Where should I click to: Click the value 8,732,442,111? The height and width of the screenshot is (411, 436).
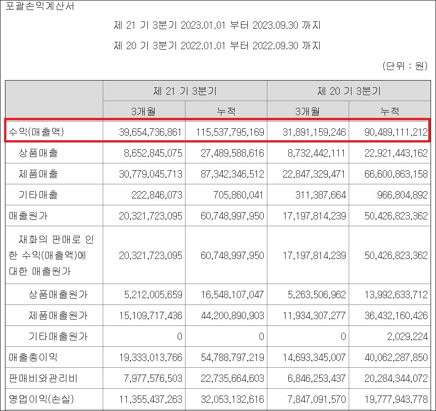317,153
